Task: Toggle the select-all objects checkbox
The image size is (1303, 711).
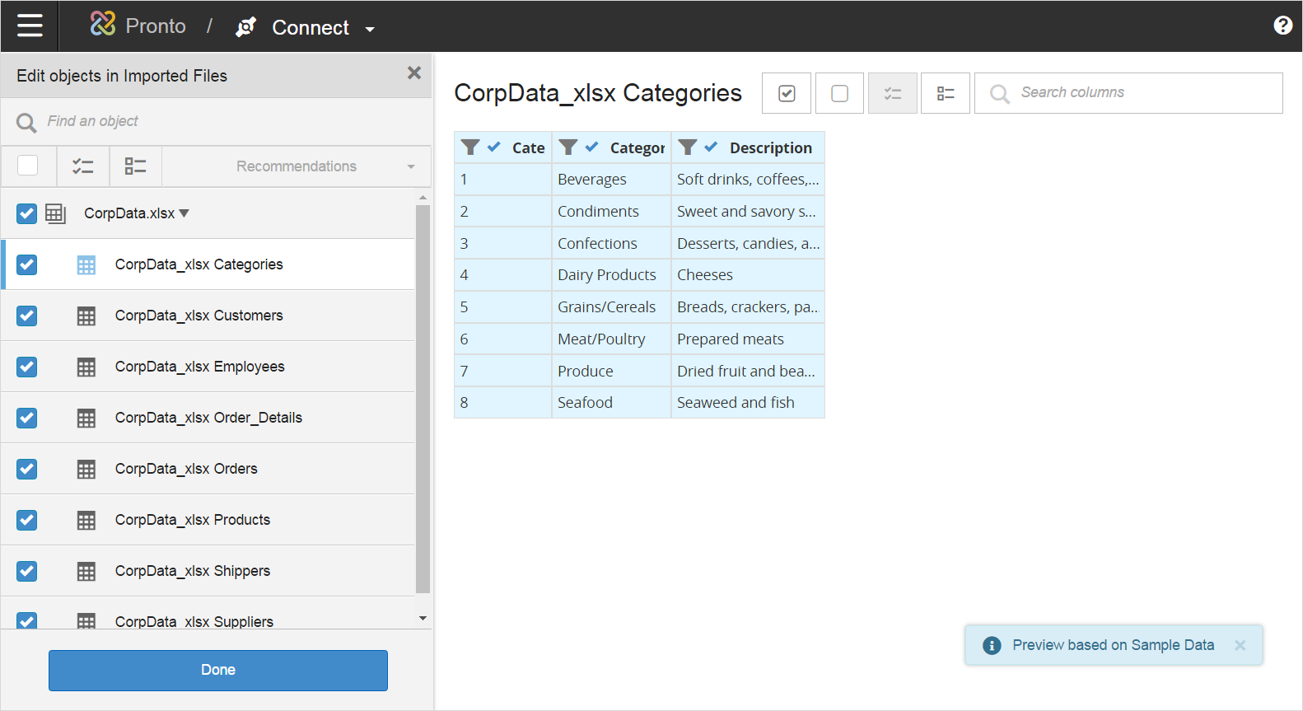Action: [x=28, y=166]
